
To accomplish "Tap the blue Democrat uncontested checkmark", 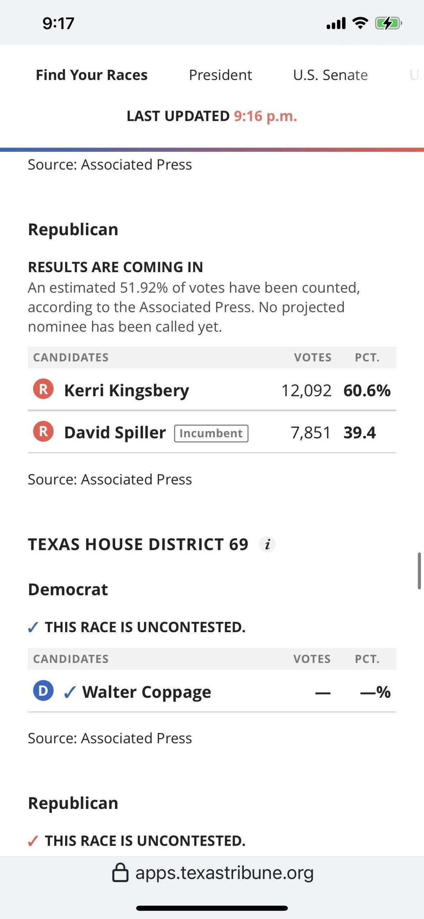I will 33,628.
